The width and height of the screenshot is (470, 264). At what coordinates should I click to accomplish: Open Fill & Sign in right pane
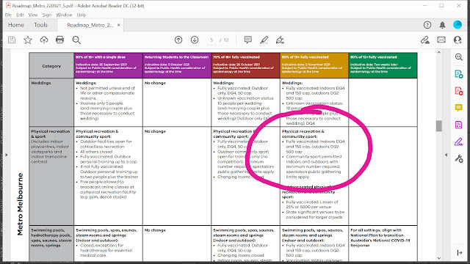pos(458,142)
